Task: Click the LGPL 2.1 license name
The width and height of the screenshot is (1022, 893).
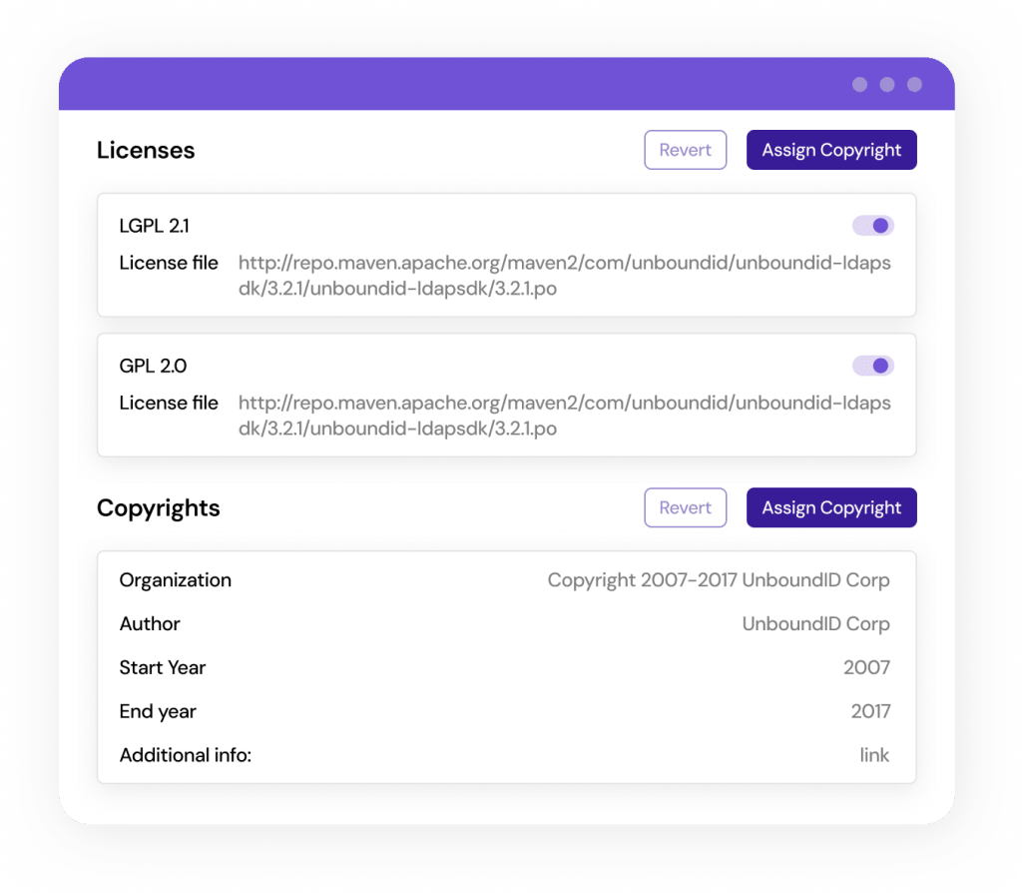Action: coord(155,226)
